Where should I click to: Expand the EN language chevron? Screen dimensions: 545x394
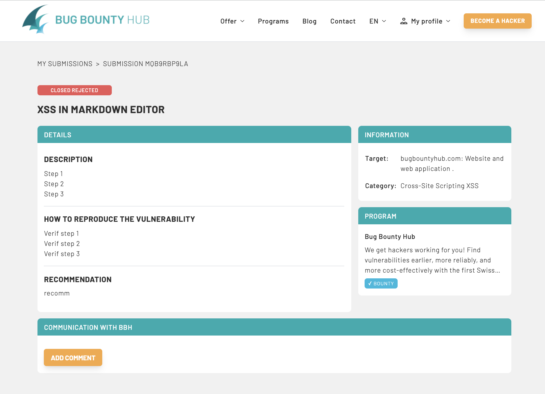(x=384, y=21)
